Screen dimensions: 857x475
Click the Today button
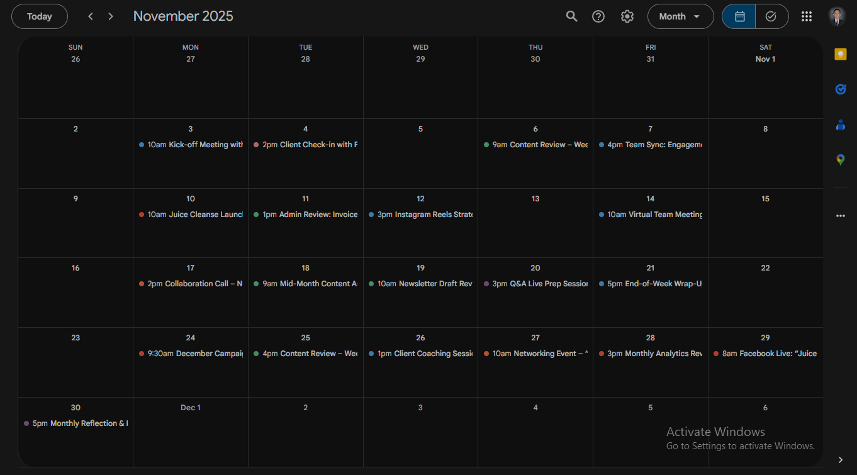point(40,16)
